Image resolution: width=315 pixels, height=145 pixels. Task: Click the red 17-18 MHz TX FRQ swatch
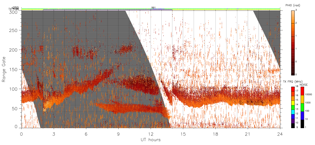click(293, 89)
